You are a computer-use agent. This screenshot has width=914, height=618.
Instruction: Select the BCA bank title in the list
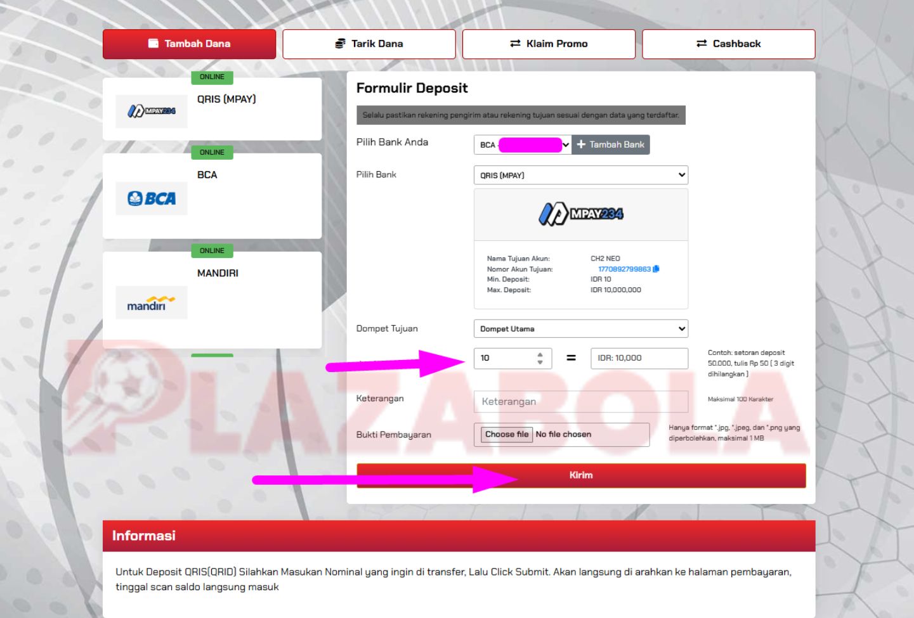[x=207, y=175]
